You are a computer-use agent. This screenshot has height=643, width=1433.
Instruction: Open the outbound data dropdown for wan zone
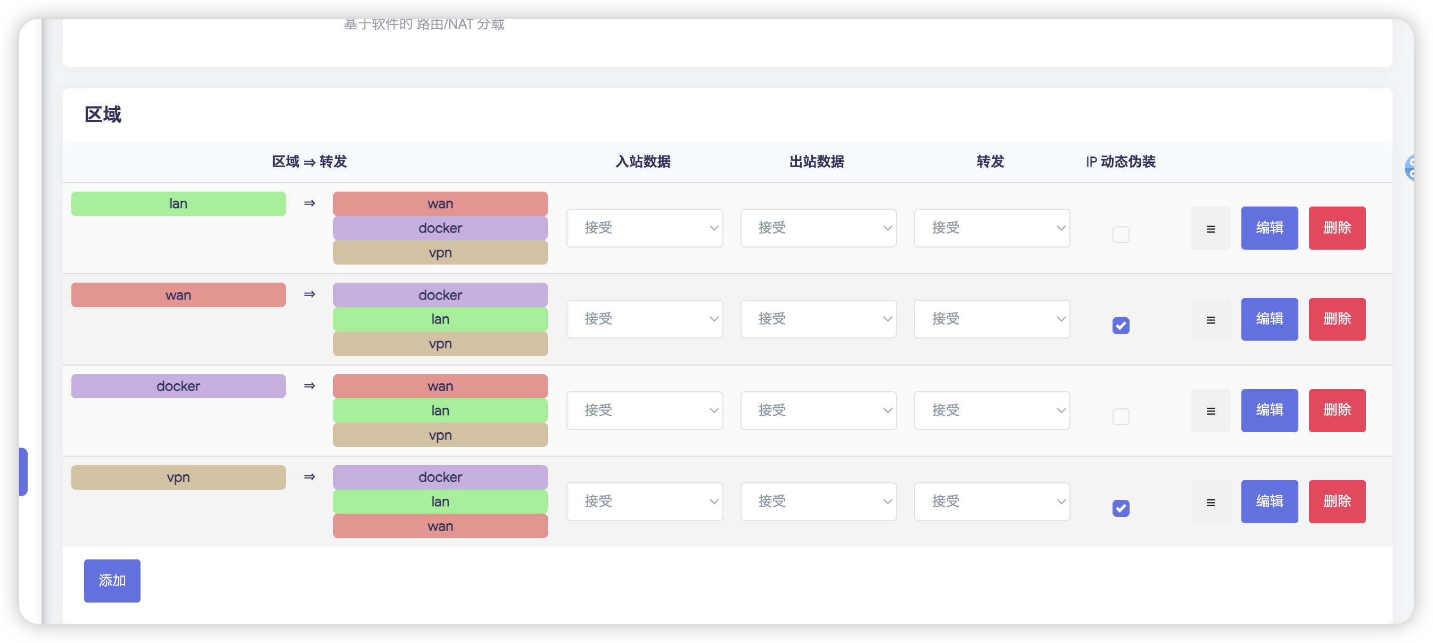818,319
